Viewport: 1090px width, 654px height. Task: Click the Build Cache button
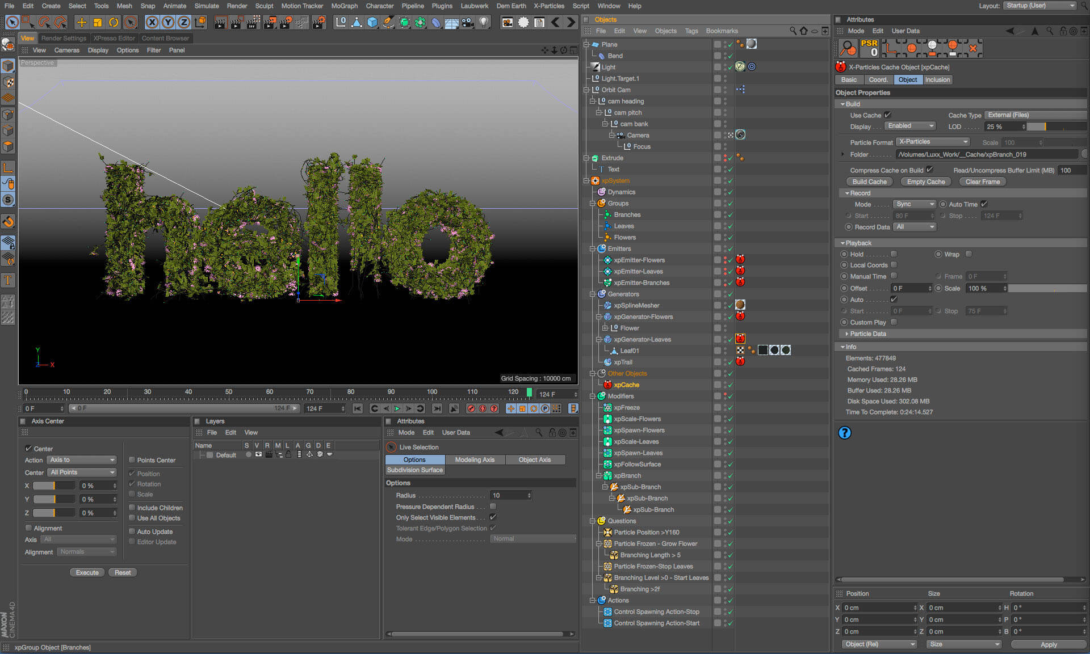[x=869, y=182]
